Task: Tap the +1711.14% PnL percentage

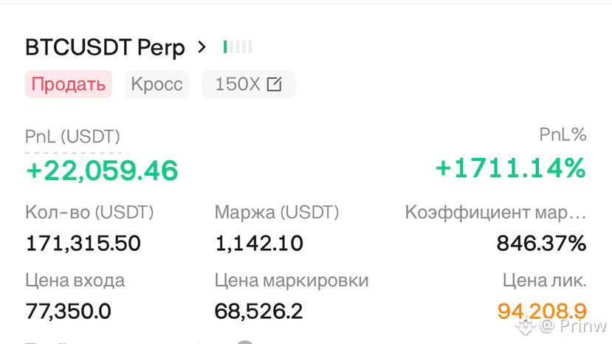Action: [511, 168]
